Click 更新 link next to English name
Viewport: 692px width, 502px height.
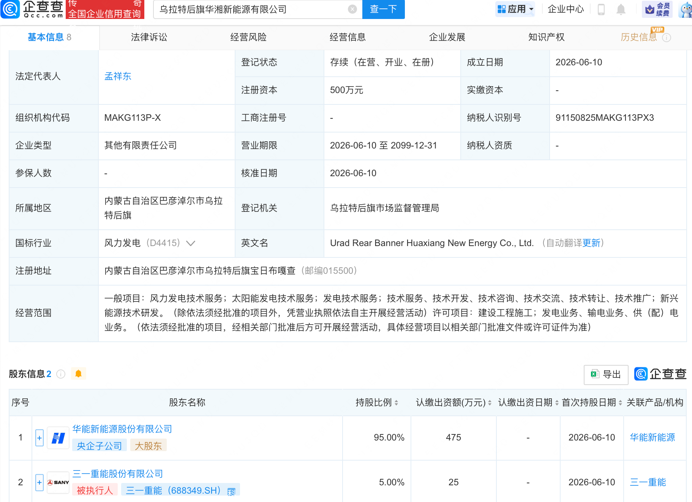591,243
